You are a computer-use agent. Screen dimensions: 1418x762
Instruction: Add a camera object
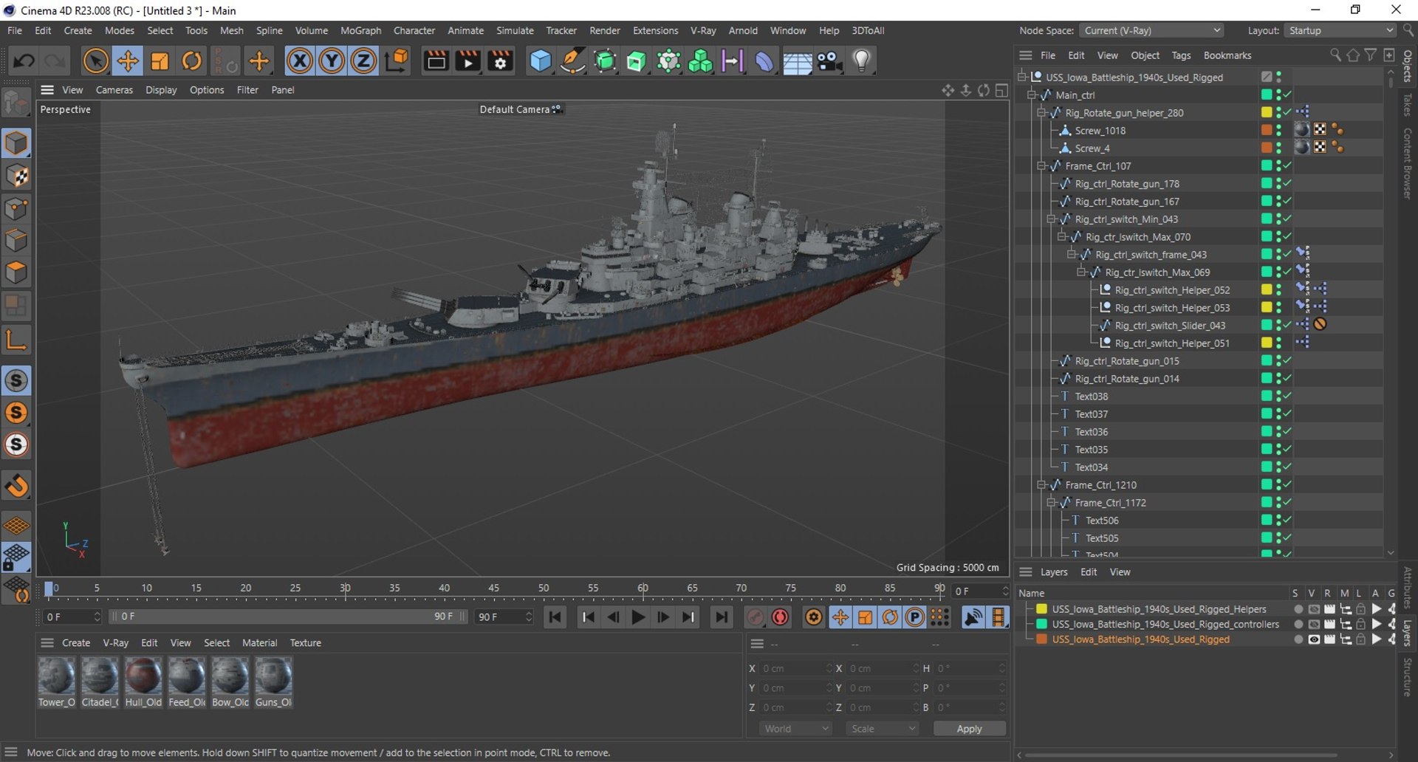click(x=829, y=61)
